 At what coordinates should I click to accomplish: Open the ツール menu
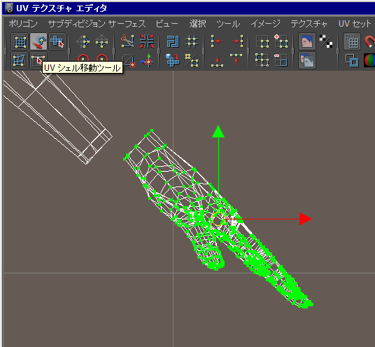(x=228, y=24)
